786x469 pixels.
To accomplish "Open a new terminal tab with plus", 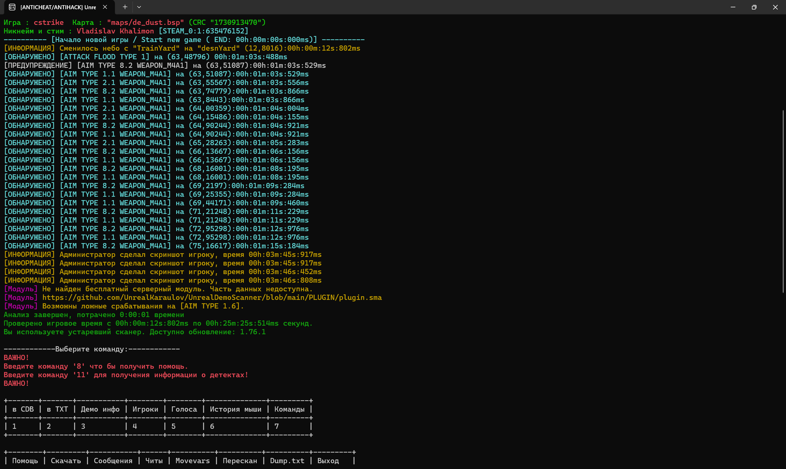I will [x=125, y=7].
